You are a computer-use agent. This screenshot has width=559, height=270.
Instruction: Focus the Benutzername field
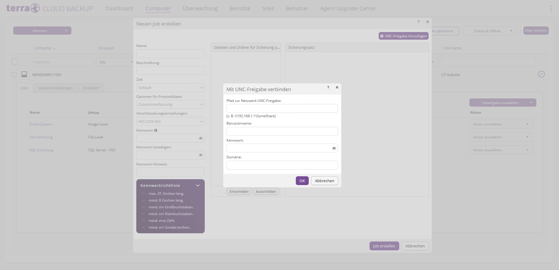tap(282, 131)
